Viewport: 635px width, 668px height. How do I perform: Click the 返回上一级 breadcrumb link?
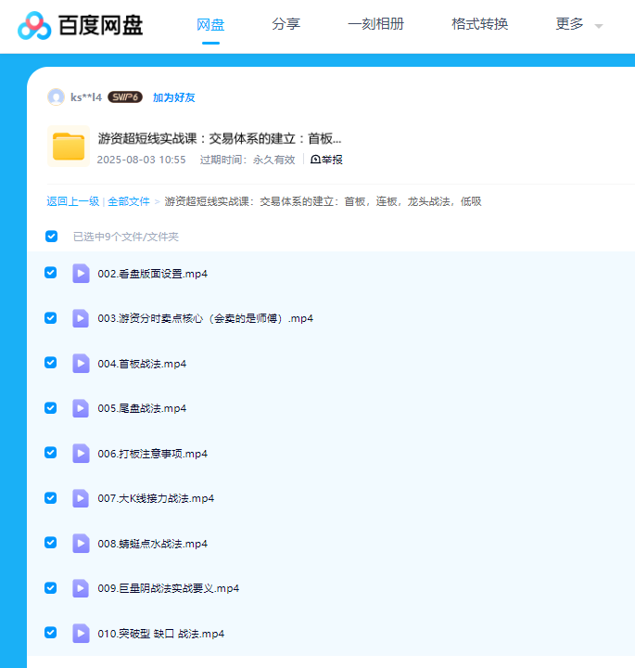72,201
